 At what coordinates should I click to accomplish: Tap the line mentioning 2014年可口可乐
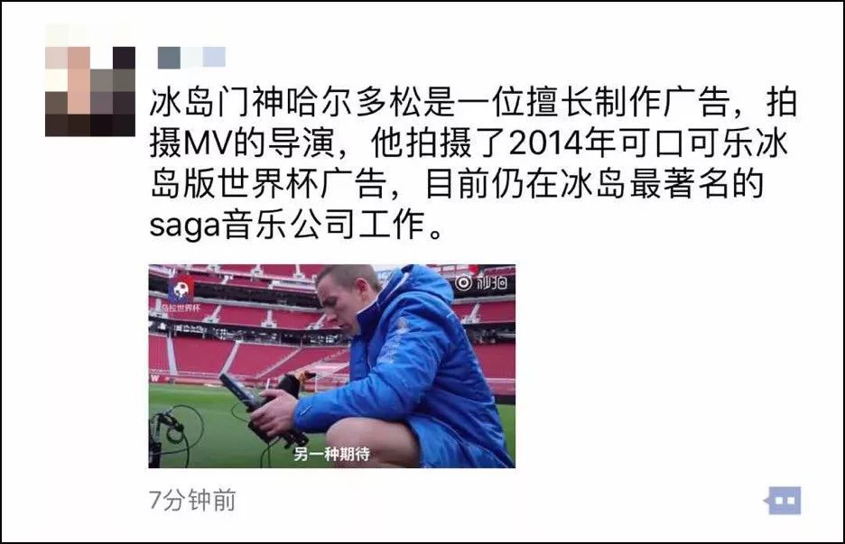[x=469, y=143]
